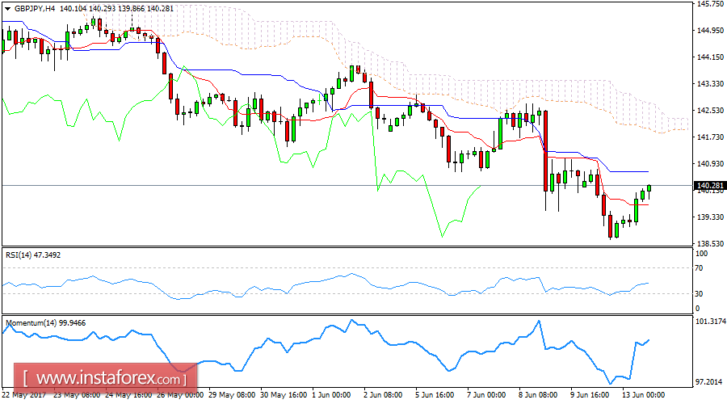Click the 22 May 2017 time label
This screenshot has height=404, width=727.
tap(23, 395)
